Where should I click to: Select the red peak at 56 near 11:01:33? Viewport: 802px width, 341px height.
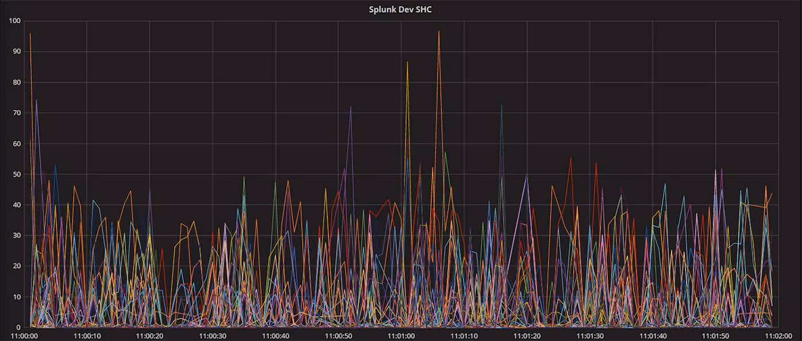point(595,162)
